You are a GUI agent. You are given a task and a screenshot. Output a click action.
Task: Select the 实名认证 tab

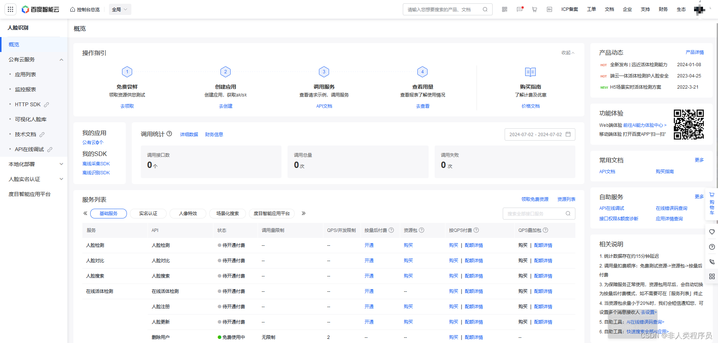tap(148, 214)
